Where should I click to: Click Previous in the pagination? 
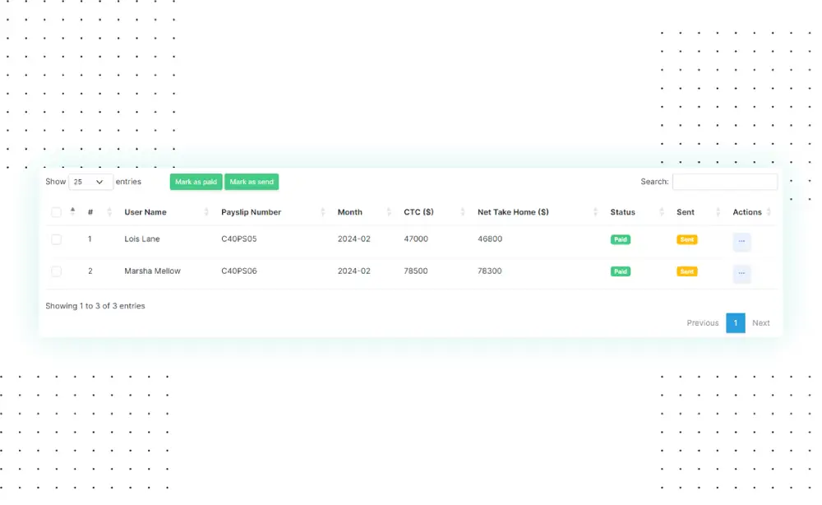tap(702, 323)
